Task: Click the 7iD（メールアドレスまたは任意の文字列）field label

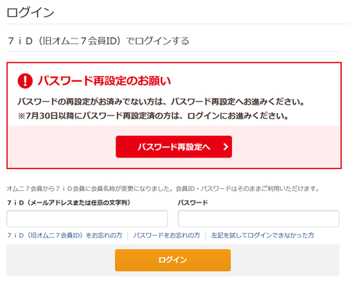Action: [68, 203]
